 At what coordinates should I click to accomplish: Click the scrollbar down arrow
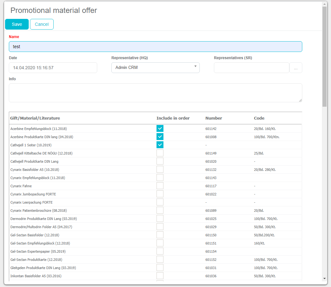pyautogui.click(x=324, y=279)
